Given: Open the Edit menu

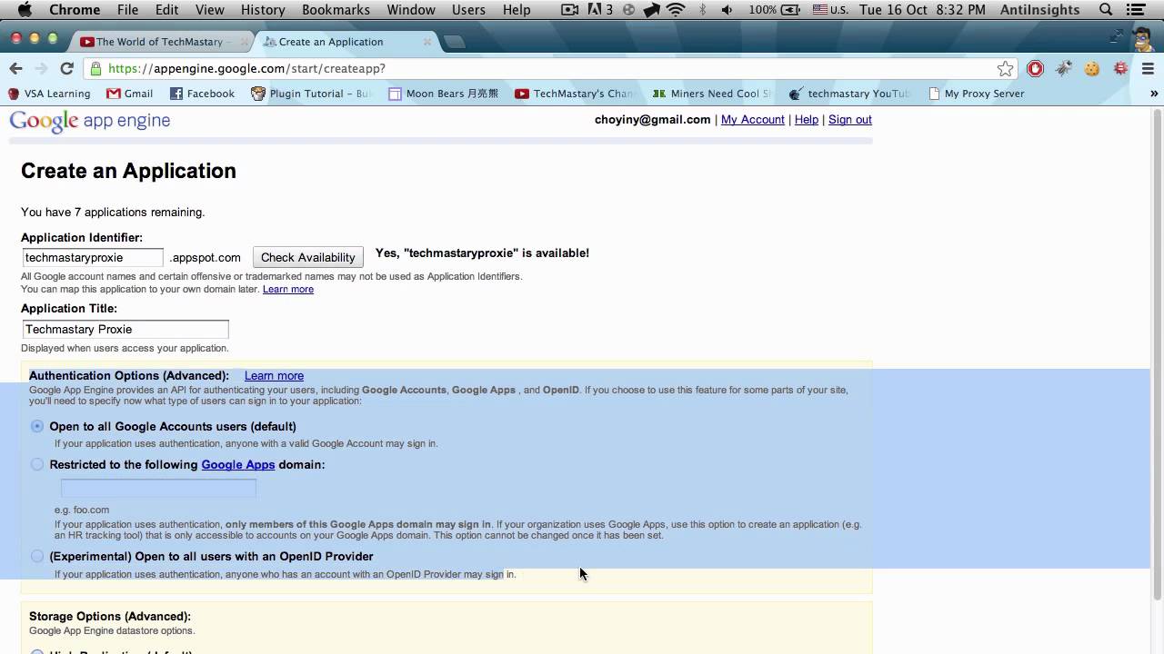Looking at the screenshot, I should 166,10.
